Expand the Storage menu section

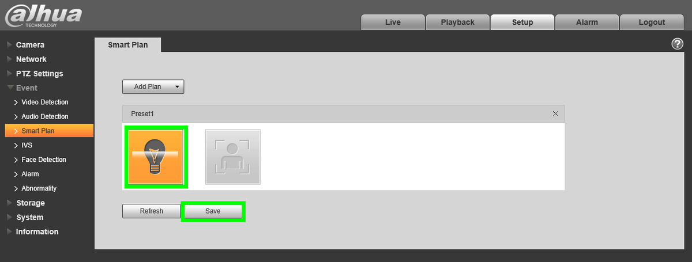pyautogui.click(x=30, y=203)
